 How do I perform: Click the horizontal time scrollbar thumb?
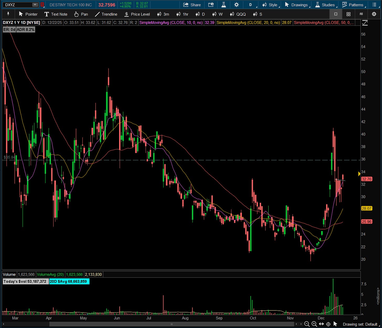[x=172, y=324]
